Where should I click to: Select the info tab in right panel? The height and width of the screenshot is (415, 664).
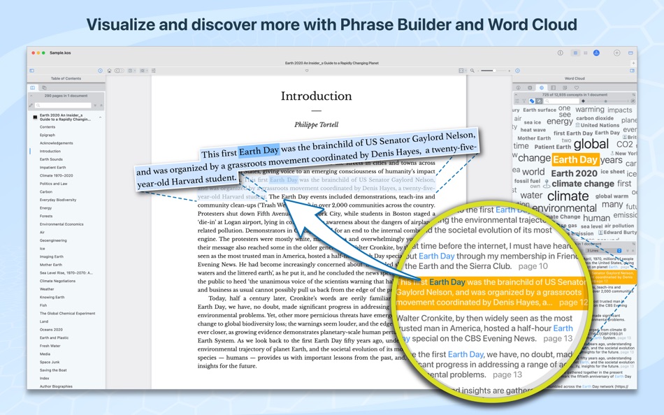519,87
